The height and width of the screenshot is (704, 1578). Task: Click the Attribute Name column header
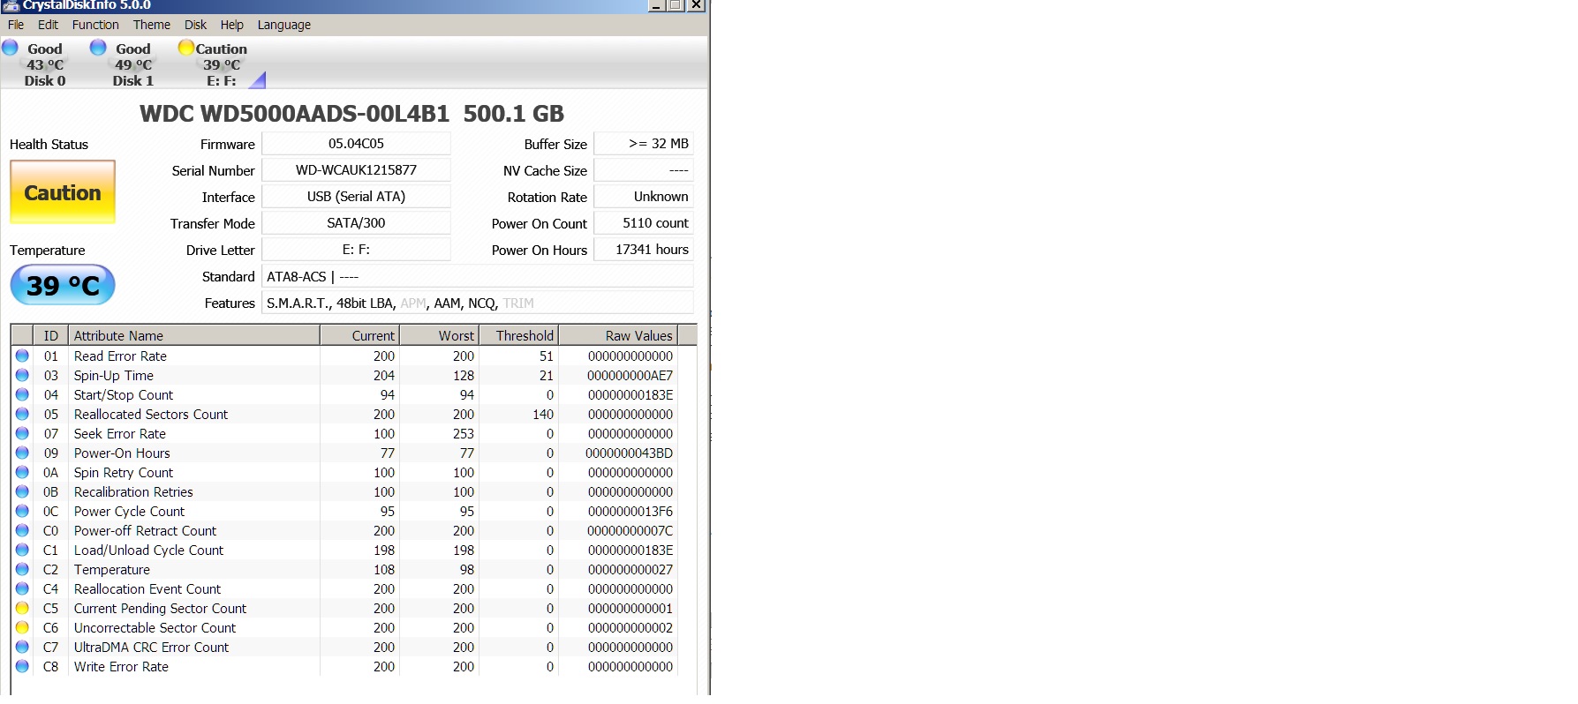tap(194, 335)
